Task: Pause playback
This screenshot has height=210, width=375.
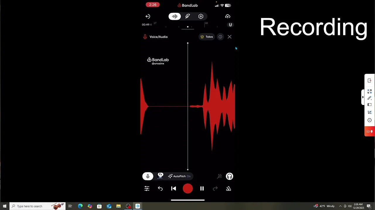Action: 202,189
